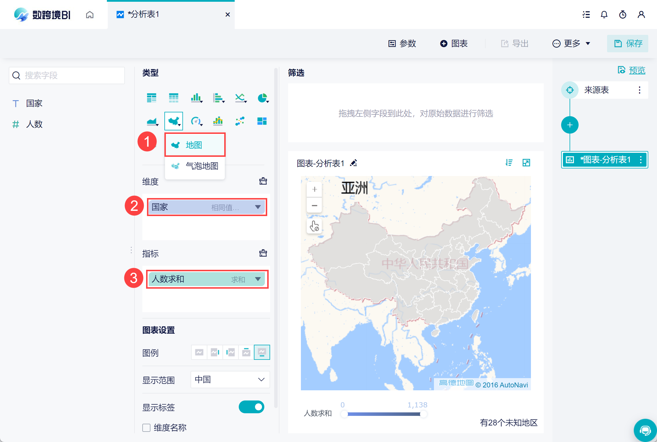Image resolution: width=657 pixels, height=442 pixels.
Task: Choose the scatter plot chart type
Action: coord(240,121)
